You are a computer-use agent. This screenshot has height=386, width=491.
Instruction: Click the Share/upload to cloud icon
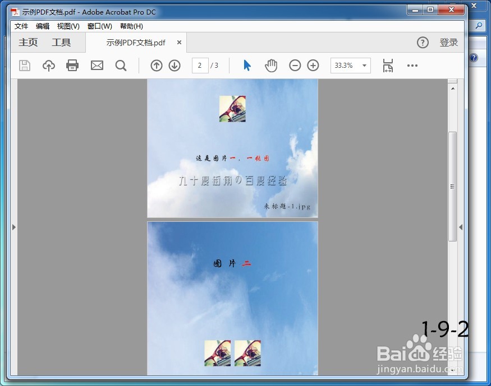pos(48,66)
